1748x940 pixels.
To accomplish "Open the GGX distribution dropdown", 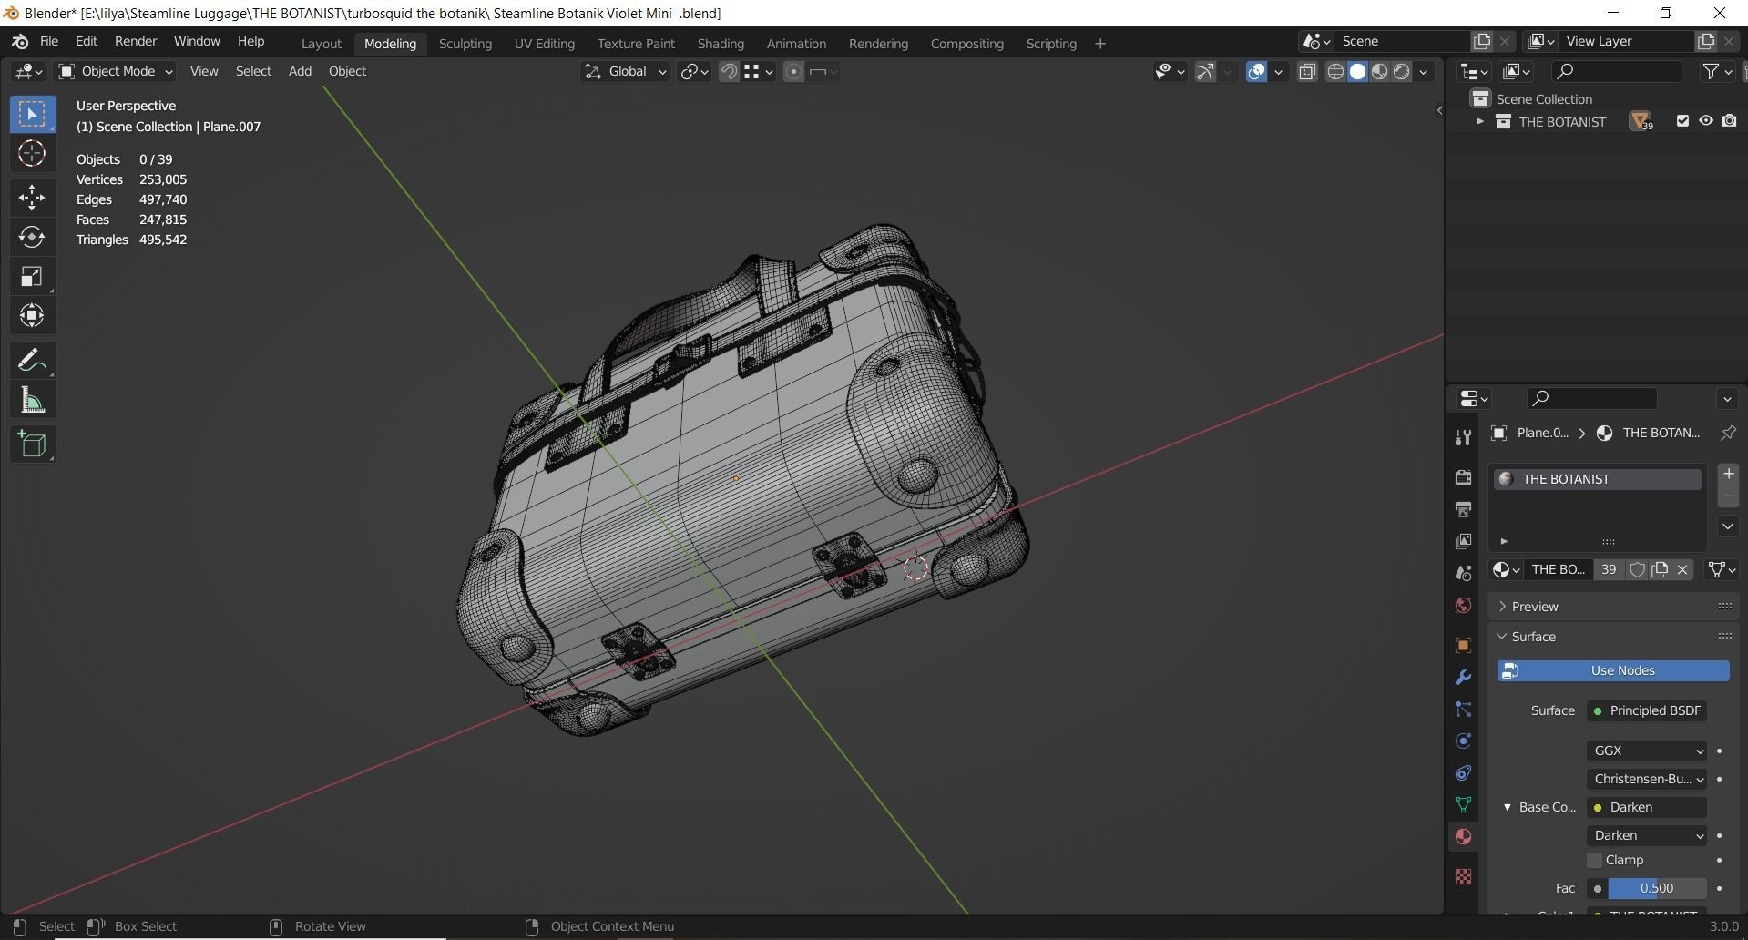I will click(x=1647, y=751).
